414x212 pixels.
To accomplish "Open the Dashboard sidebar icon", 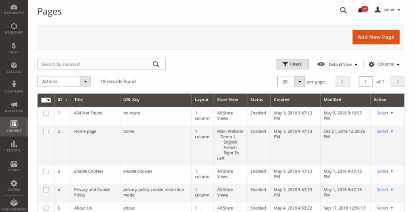I will [14, 9].
